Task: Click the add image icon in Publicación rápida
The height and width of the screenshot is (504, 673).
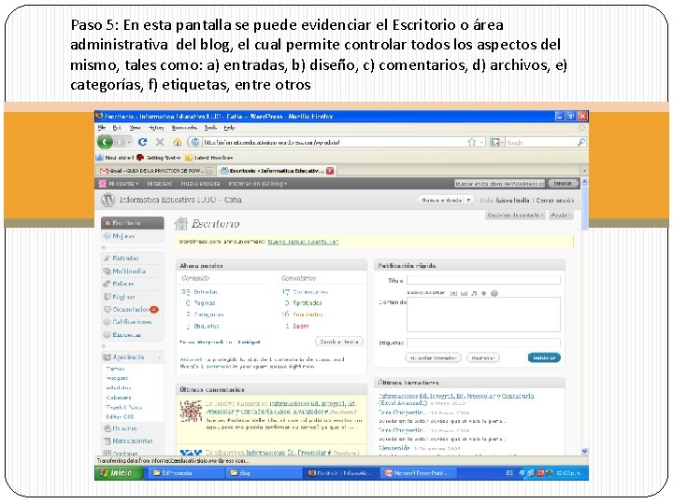Action: [453, 293]
